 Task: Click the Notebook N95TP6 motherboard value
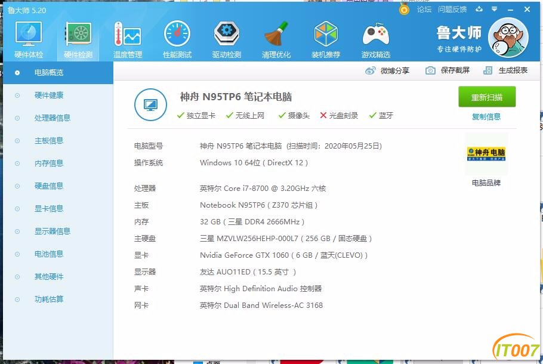(x=259, y=205)
